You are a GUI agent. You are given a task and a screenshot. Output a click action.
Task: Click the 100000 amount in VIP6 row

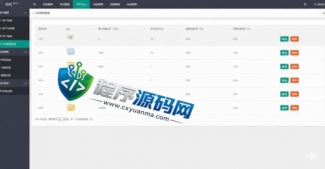click(102, 108)
